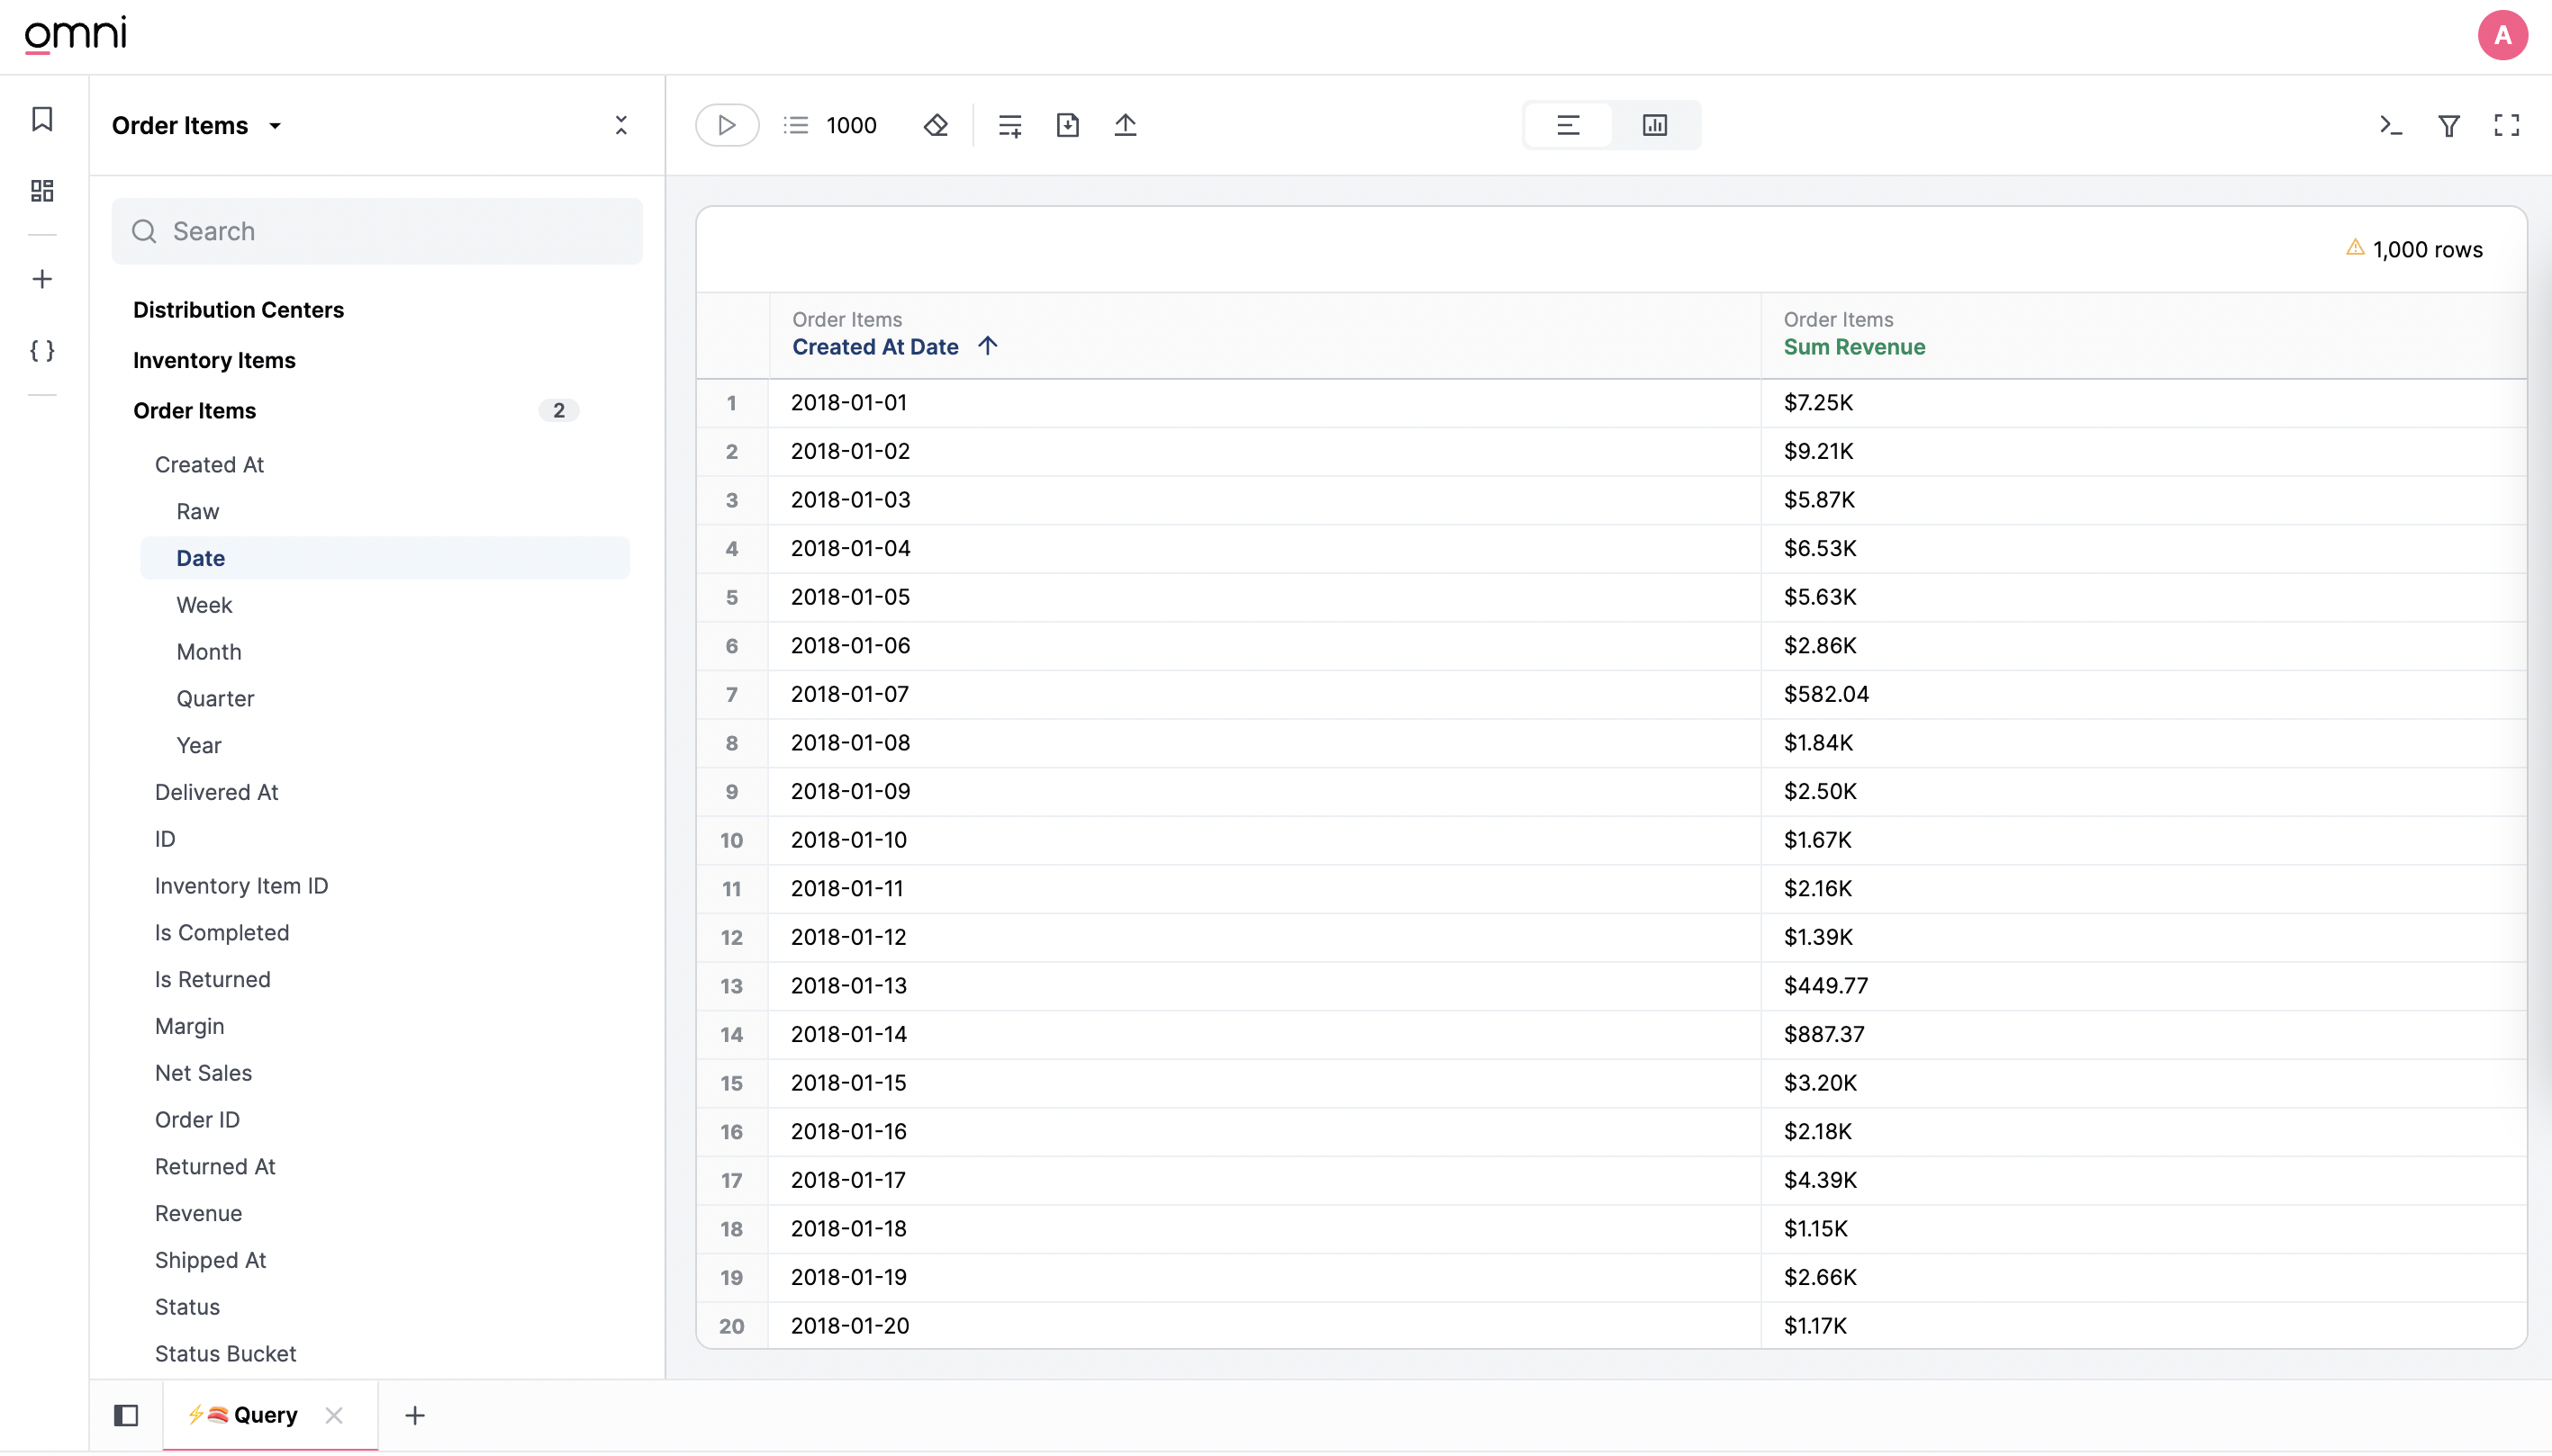Switch to table results view
The image size is (2552, 1456).
[1568, 125]
